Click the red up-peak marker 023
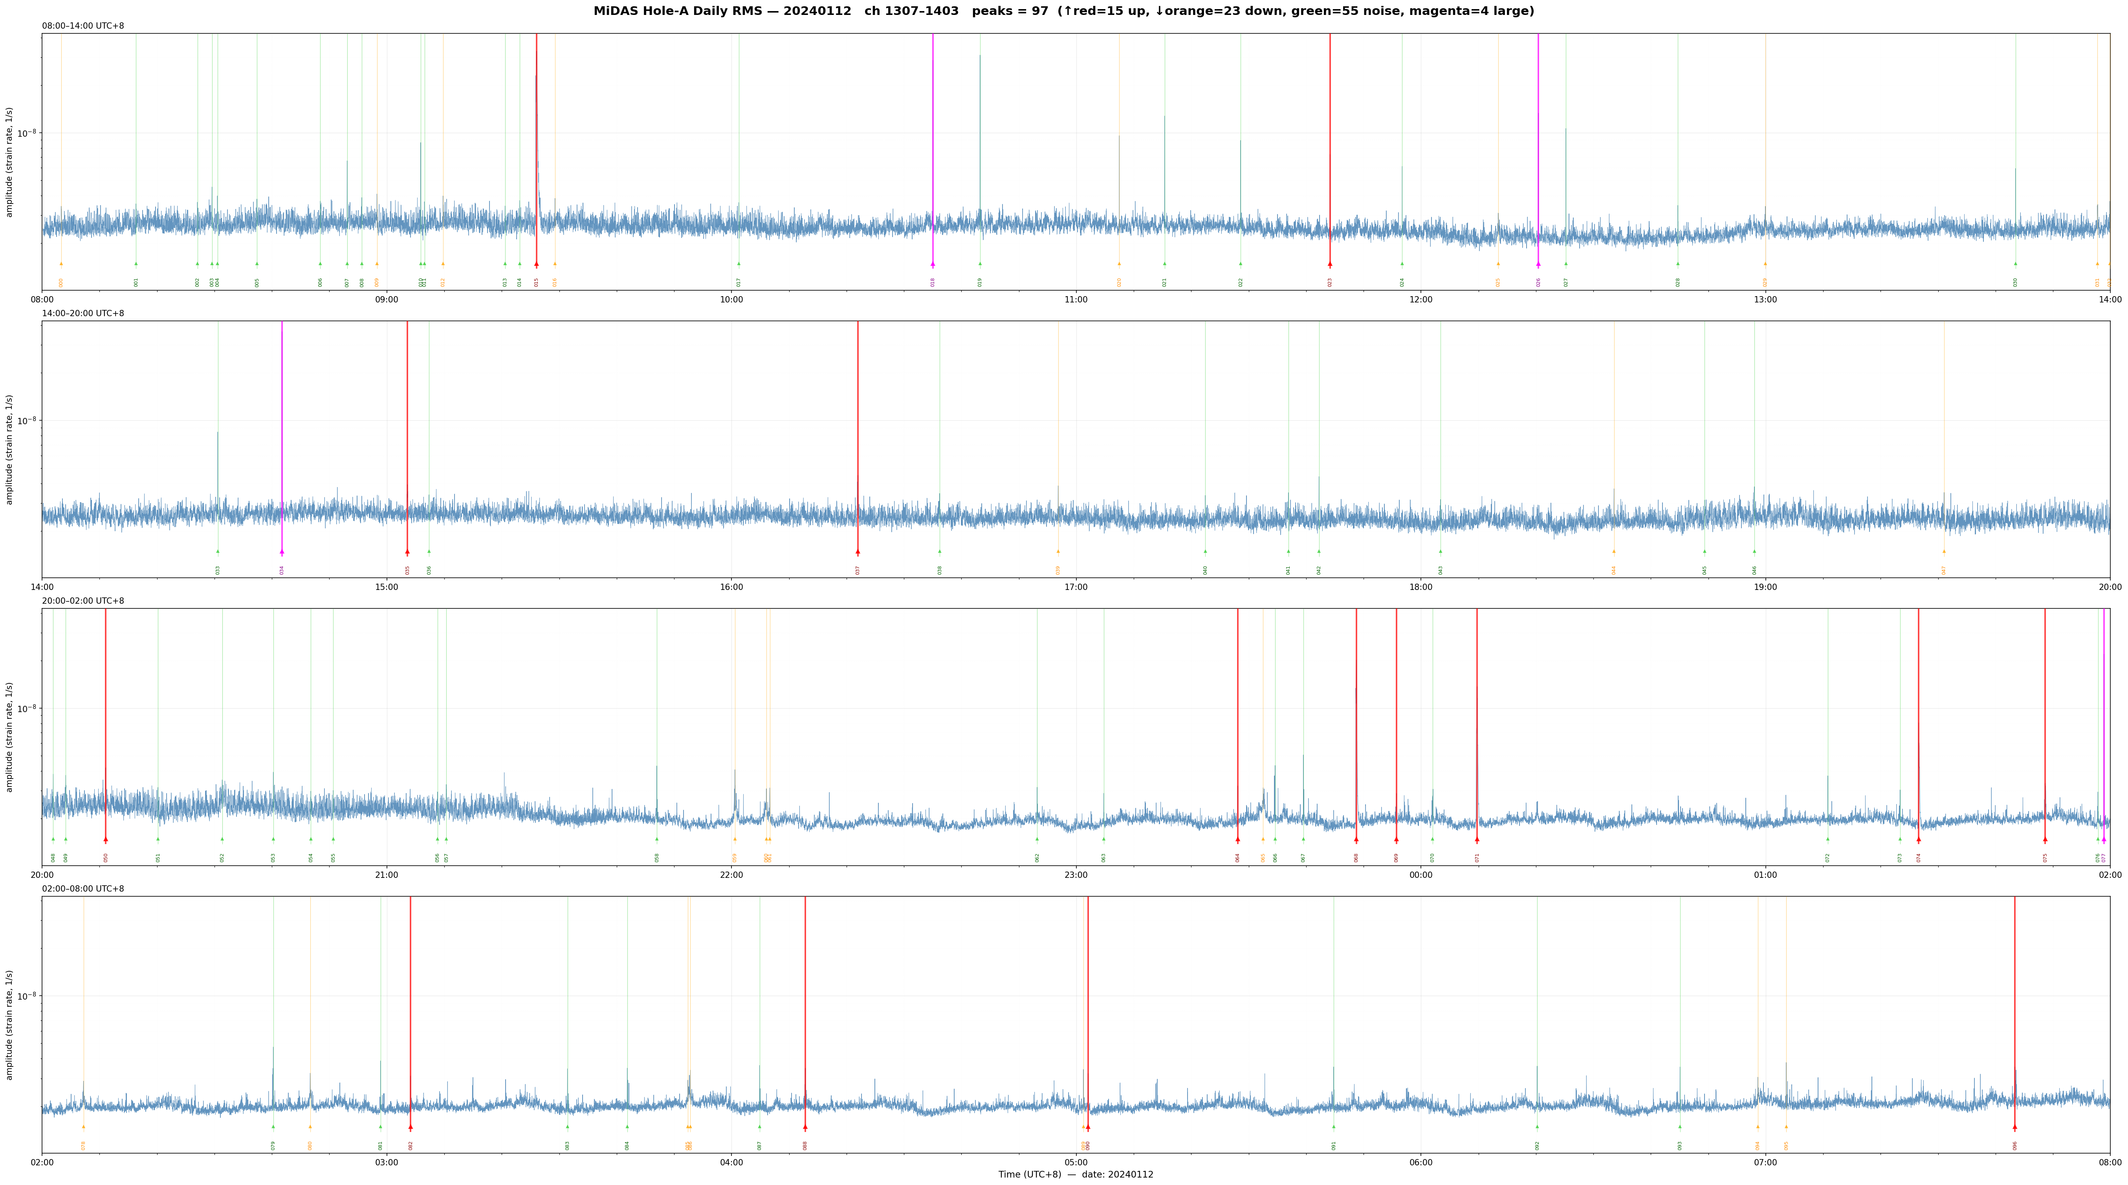The image size is (2128, 1185). [x=1330, y=264]
